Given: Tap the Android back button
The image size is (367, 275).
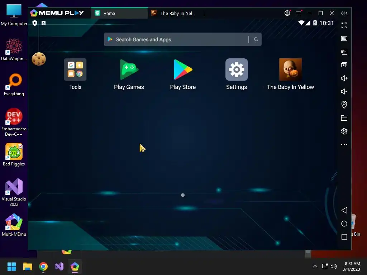Looking at the screenshot, I should pyautogui.click(x=344, y=210).
